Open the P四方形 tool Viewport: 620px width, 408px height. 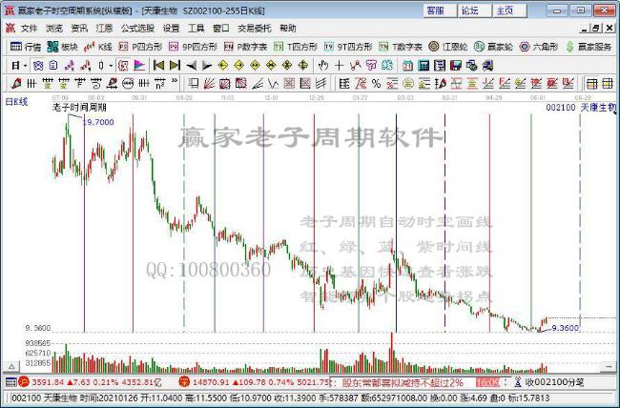[x=140, y=47]
